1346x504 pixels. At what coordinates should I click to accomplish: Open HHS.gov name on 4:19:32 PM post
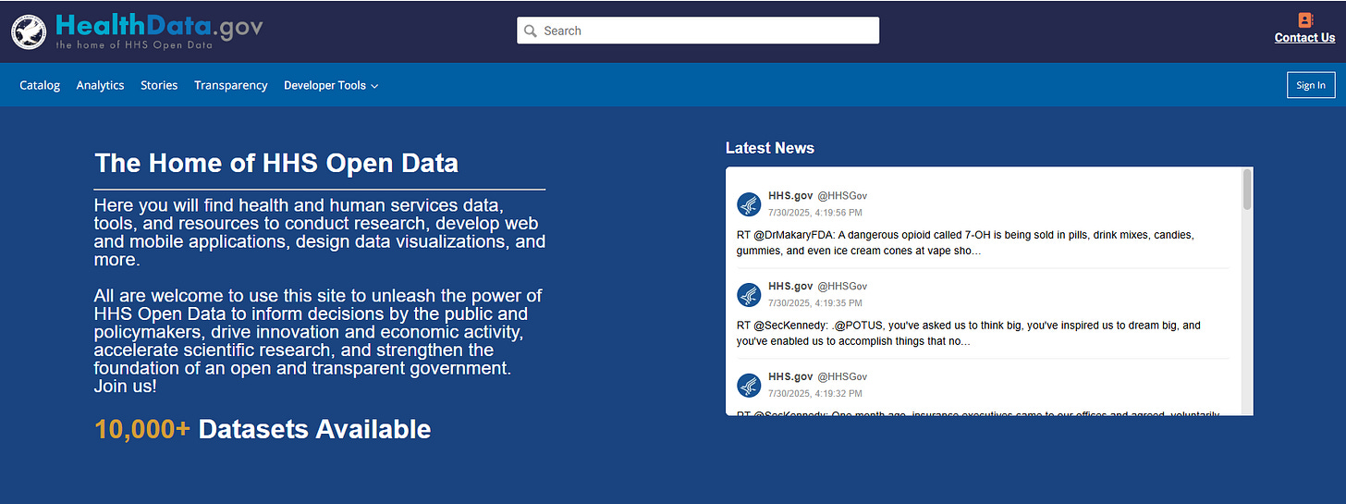coord(790,377)
